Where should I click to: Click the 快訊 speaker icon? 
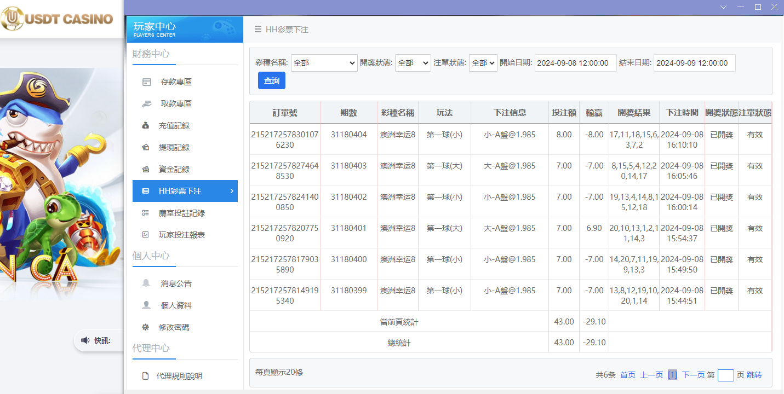86,340
